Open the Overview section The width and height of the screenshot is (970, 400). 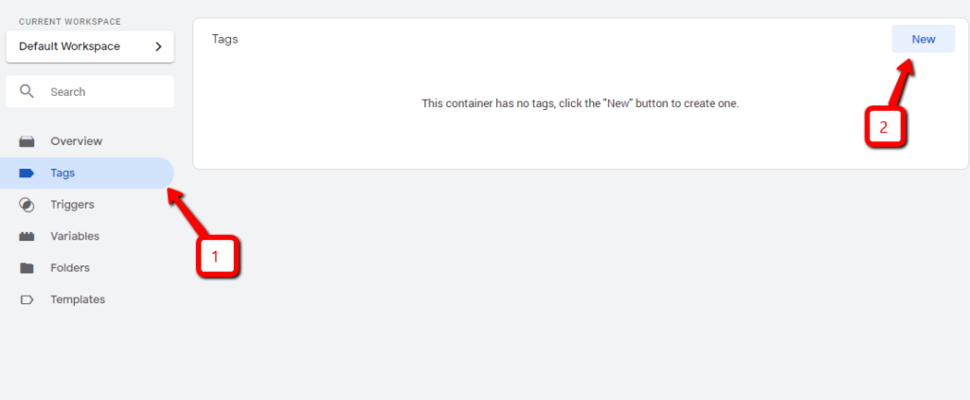76,141
